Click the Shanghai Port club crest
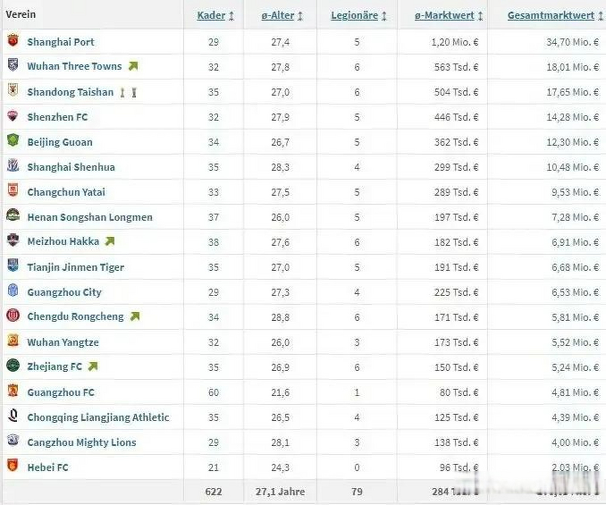The height and width of the screenshot is (505, 606). coord(13,41)
